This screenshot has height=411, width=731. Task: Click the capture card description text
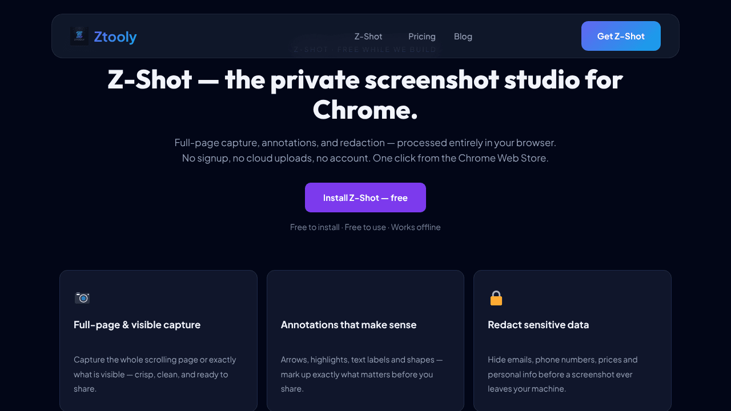coord(155,374)
